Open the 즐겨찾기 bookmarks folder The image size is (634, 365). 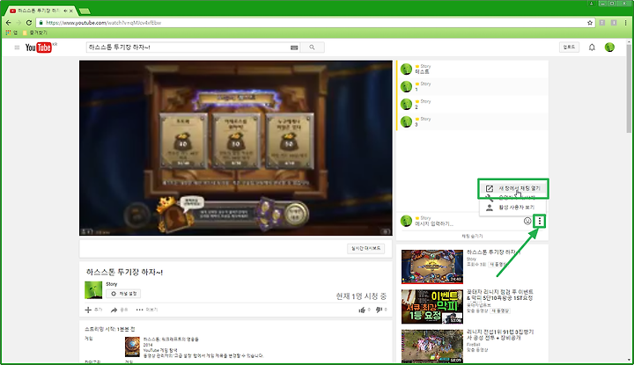pyautogui.click(x=35, y=33)
